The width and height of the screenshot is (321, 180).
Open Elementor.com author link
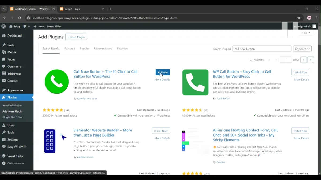(86, 157)
